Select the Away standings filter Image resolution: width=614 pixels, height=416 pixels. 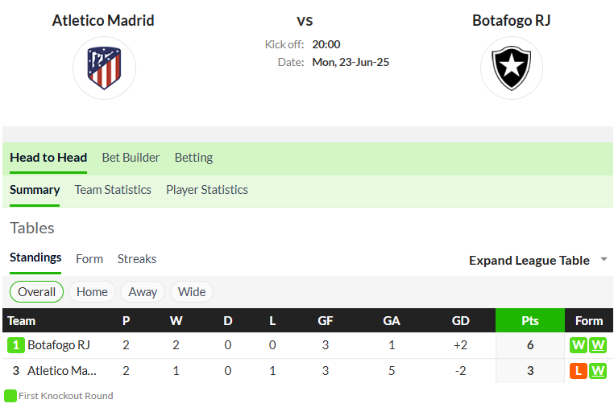(143, 291)
